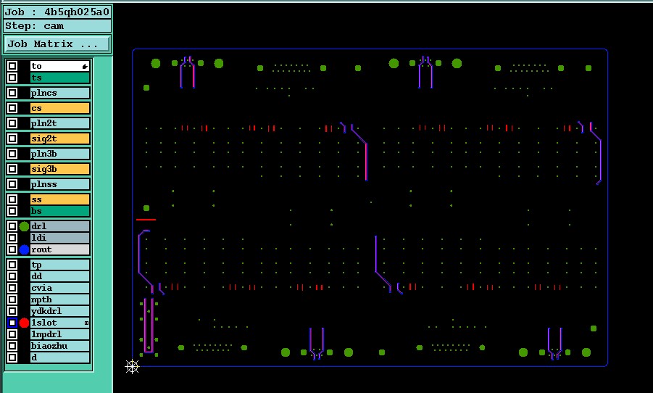Select layer name 'to'
Screen dimensions: 653x393
59,66
